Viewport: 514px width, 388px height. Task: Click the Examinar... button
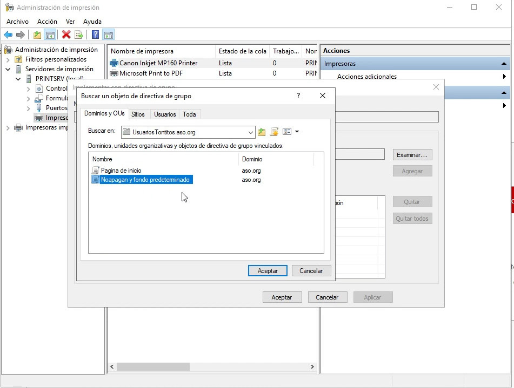click(x=412, y=155)
